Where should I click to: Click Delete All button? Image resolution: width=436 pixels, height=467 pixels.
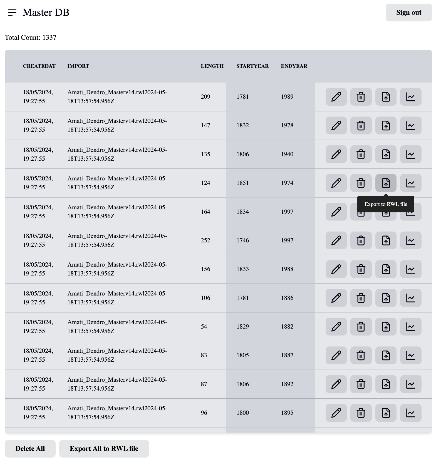click(30, 449)
